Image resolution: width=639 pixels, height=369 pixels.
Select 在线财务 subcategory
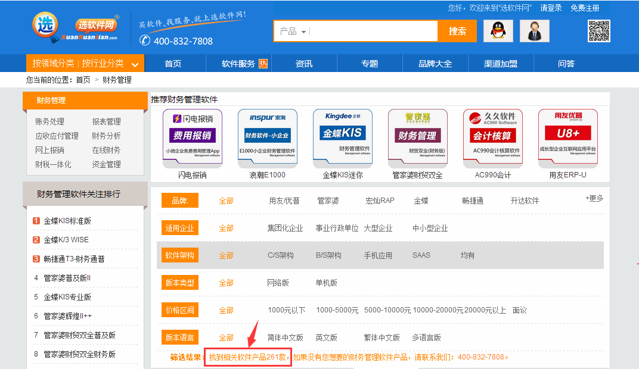pos(106,150)
